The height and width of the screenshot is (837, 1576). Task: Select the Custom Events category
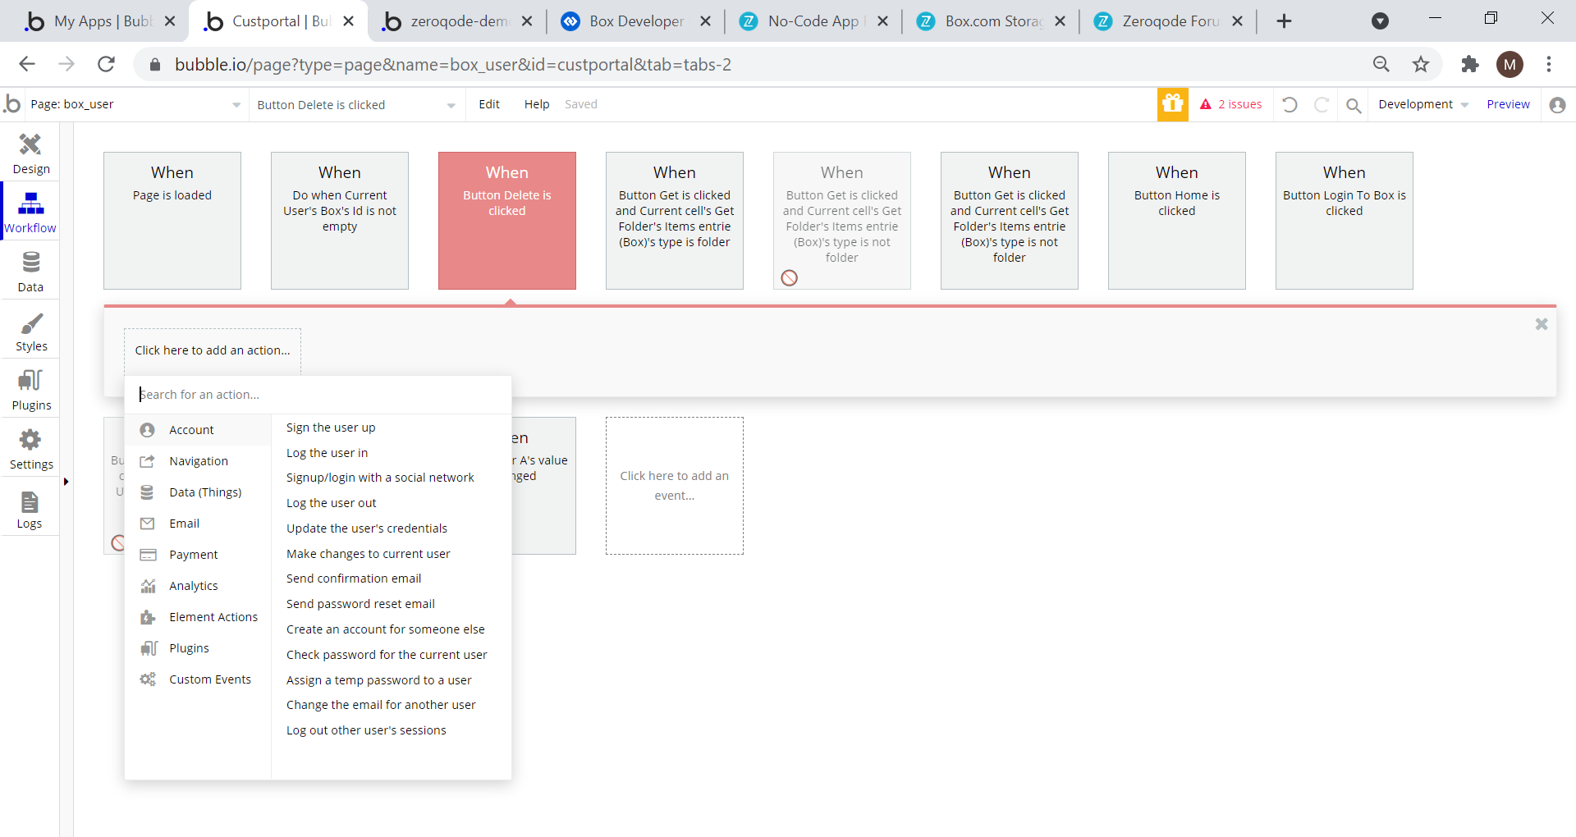[198, 679]
